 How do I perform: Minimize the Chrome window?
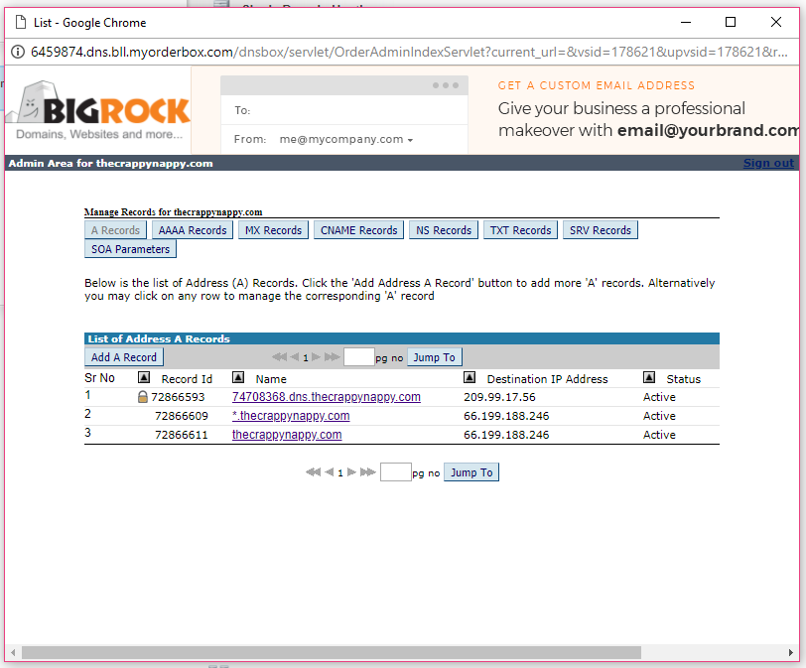(x=686, y=22)
